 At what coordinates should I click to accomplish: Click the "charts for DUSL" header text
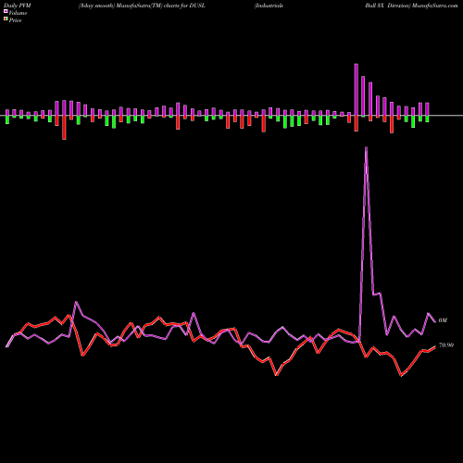tap(184, 6)
